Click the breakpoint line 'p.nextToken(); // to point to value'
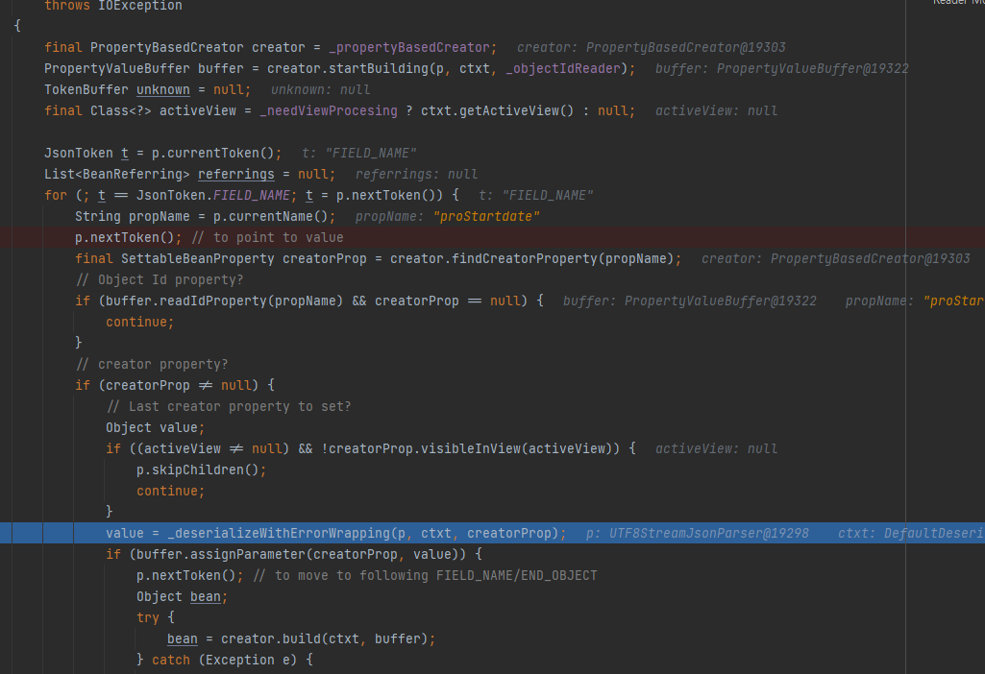 209,238
